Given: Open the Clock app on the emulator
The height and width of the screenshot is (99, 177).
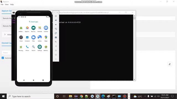Looking at the screenshot, I should click(x=21, y=37).
